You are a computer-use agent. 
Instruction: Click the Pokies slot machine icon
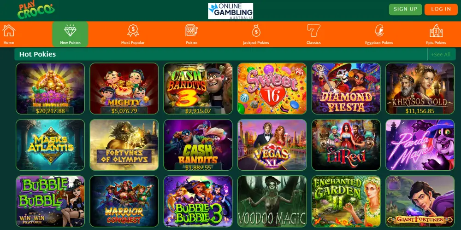(x=191, y=30)
